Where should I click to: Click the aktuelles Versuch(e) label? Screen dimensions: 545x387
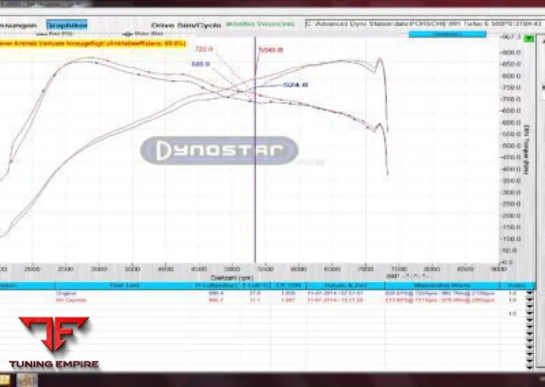(260, 24)
